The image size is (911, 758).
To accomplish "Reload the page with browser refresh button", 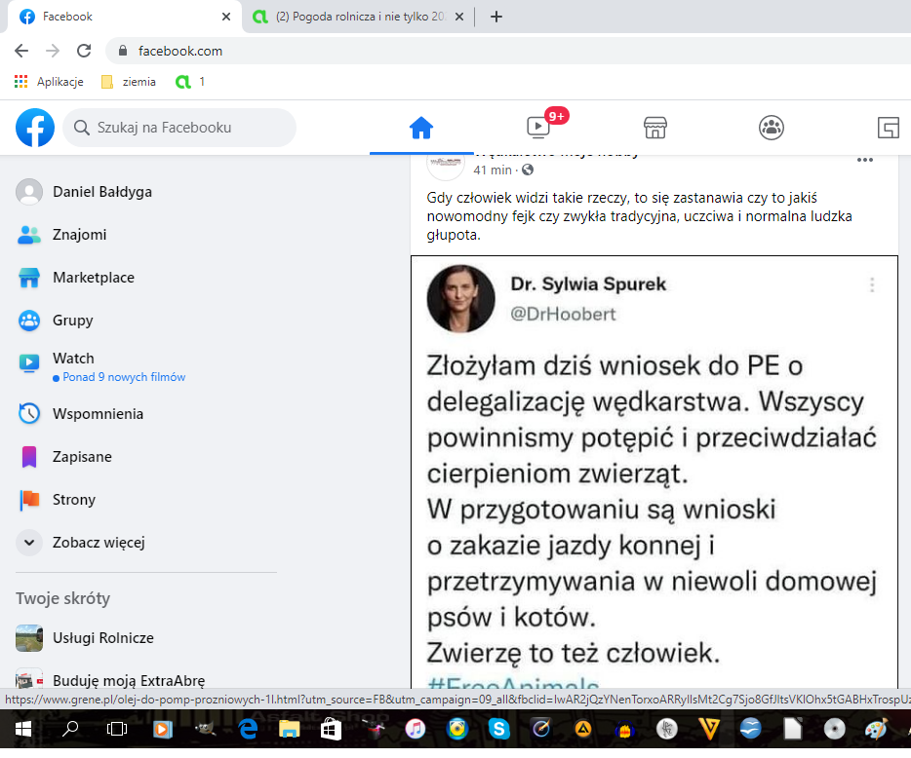I will [x=84, y=51].
